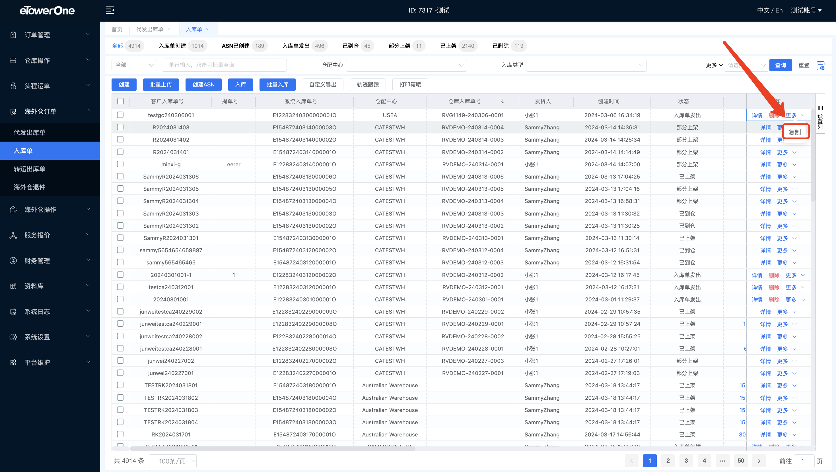The image size is (836, 472).
Task: Check the row sammy565465465
Action: pos(120,262)
